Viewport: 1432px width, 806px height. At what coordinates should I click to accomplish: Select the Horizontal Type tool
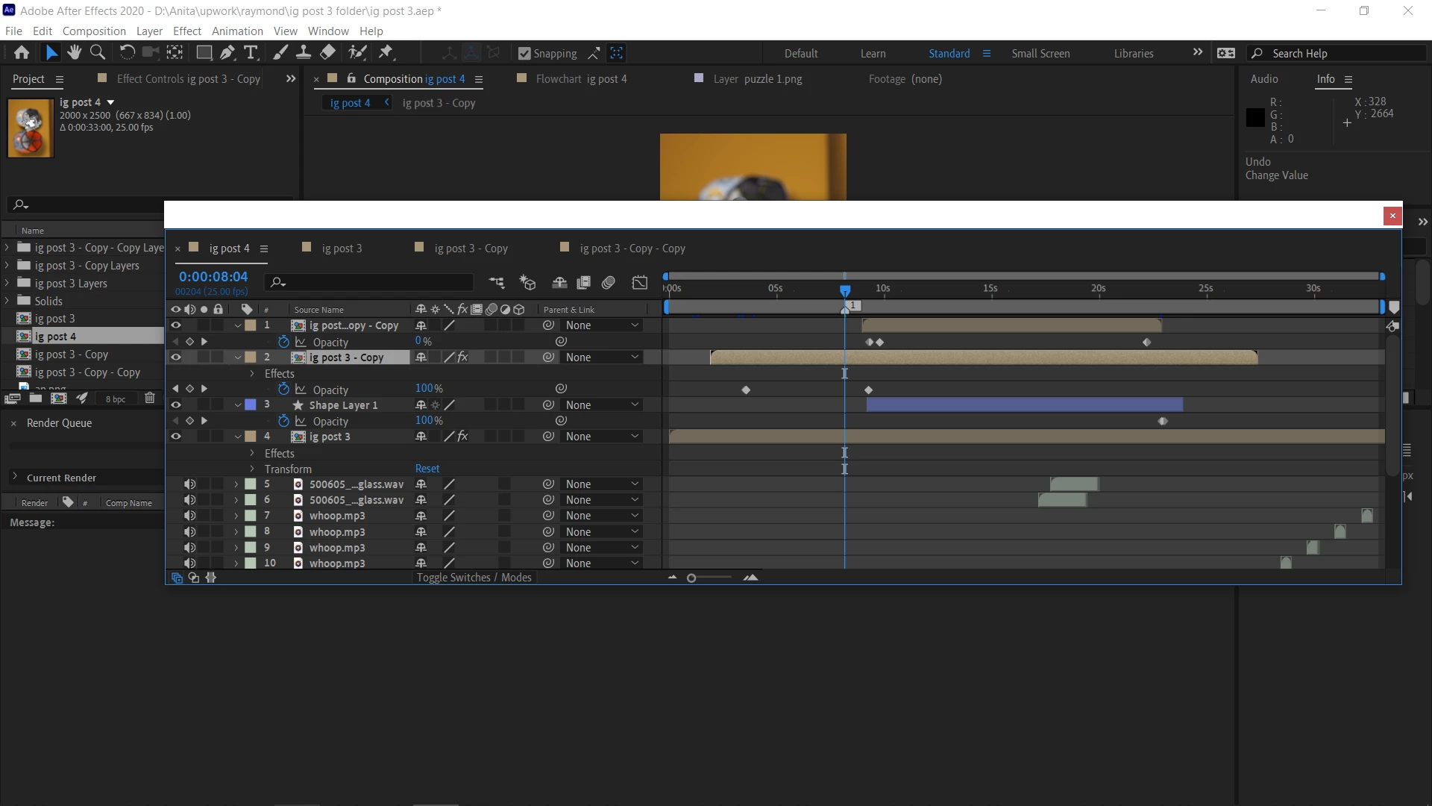click(251, 52)
